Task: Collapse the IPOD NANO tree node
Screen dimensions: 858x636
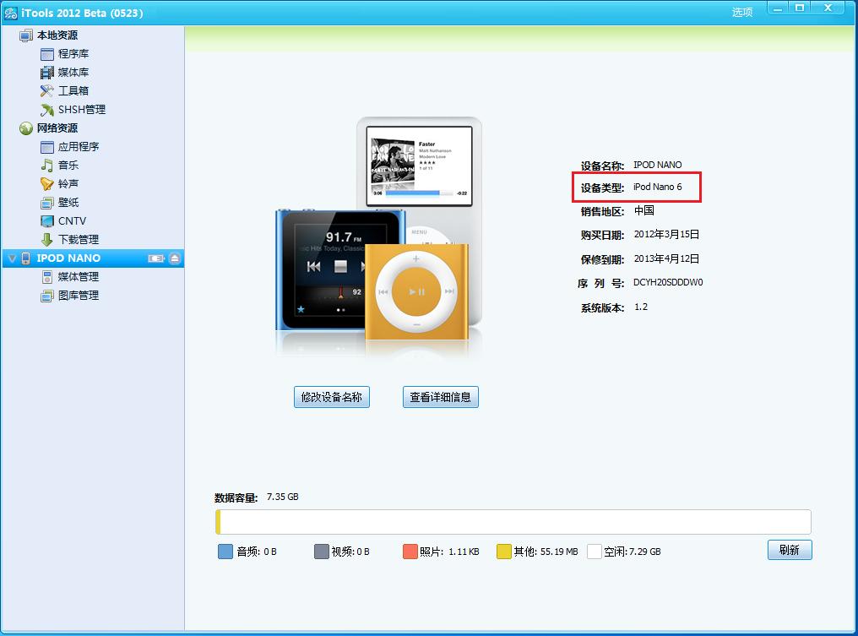Action: pos(12,258)
